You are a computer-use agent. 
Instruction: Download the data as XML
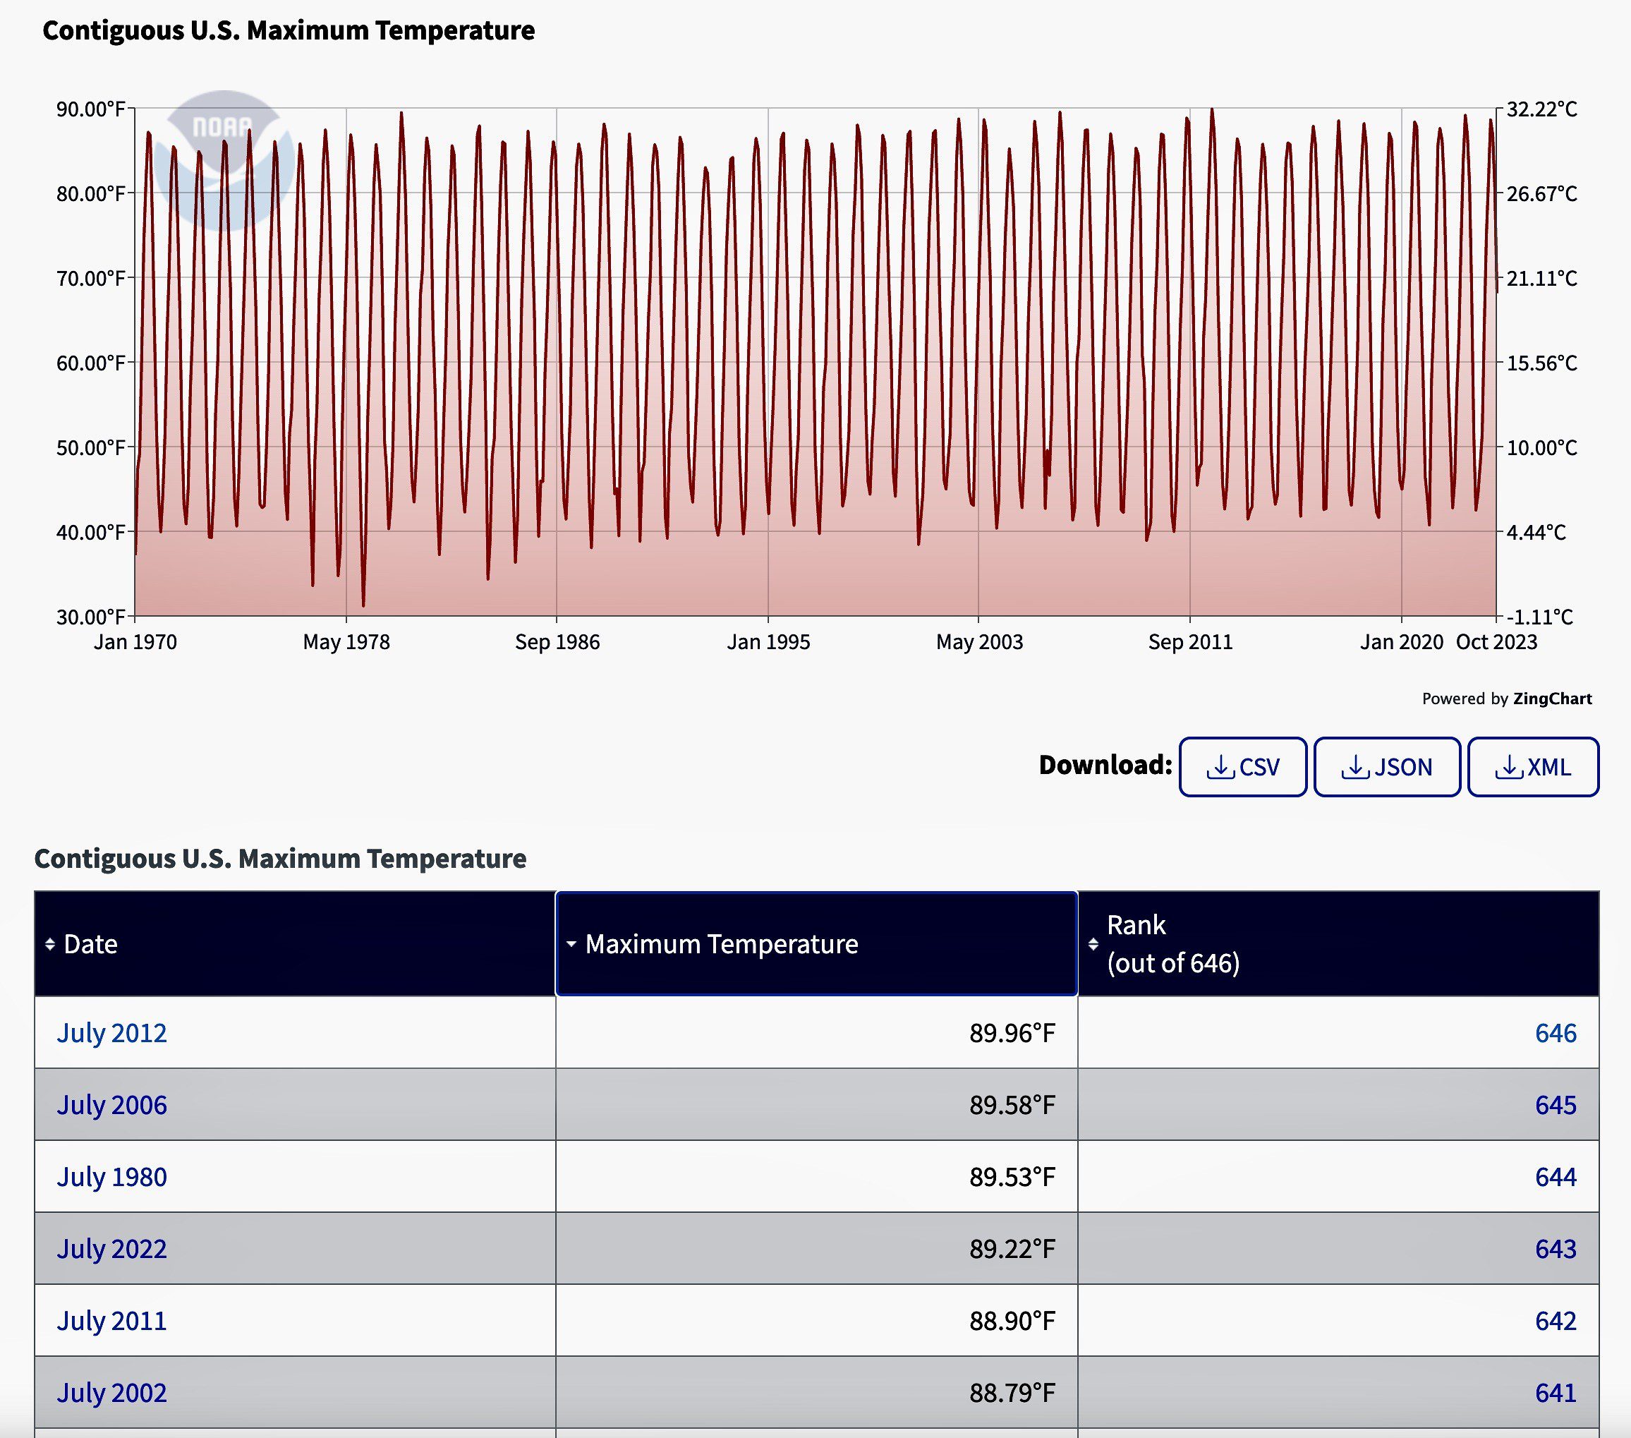coord(1532,767)
